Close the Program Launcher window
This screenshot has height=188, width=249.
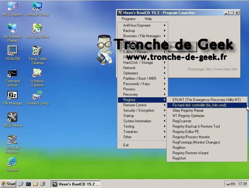click(x=237, y=13)
